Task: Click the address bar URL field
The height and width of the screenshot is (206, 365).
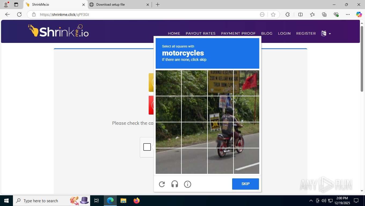Action: 148,14
